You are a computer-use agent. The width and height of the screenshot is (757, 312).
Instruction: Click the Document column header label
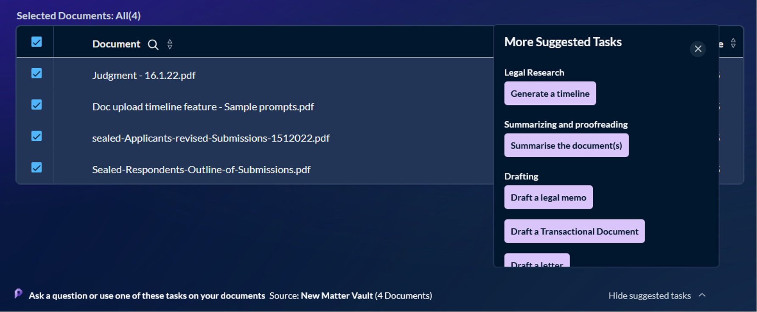pos(116,44)
